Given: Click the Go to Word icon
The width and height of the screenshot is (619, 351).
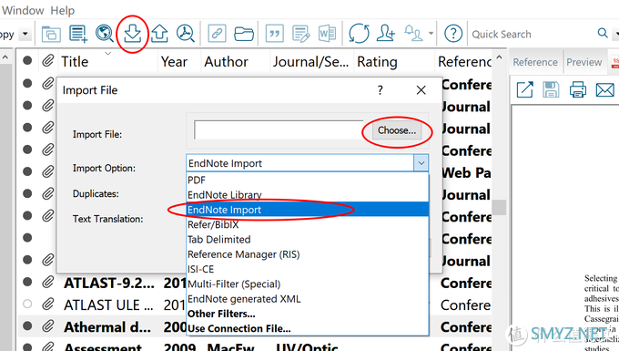Looking at the screenshot, I should [327, 34].
